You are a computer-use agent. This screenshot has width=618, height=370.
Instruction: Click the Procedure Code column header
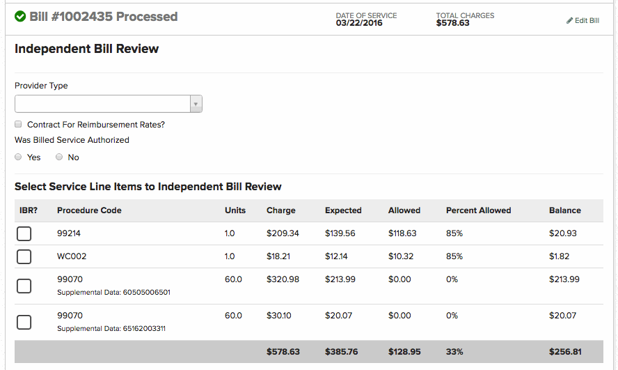(x=89, y=210)
